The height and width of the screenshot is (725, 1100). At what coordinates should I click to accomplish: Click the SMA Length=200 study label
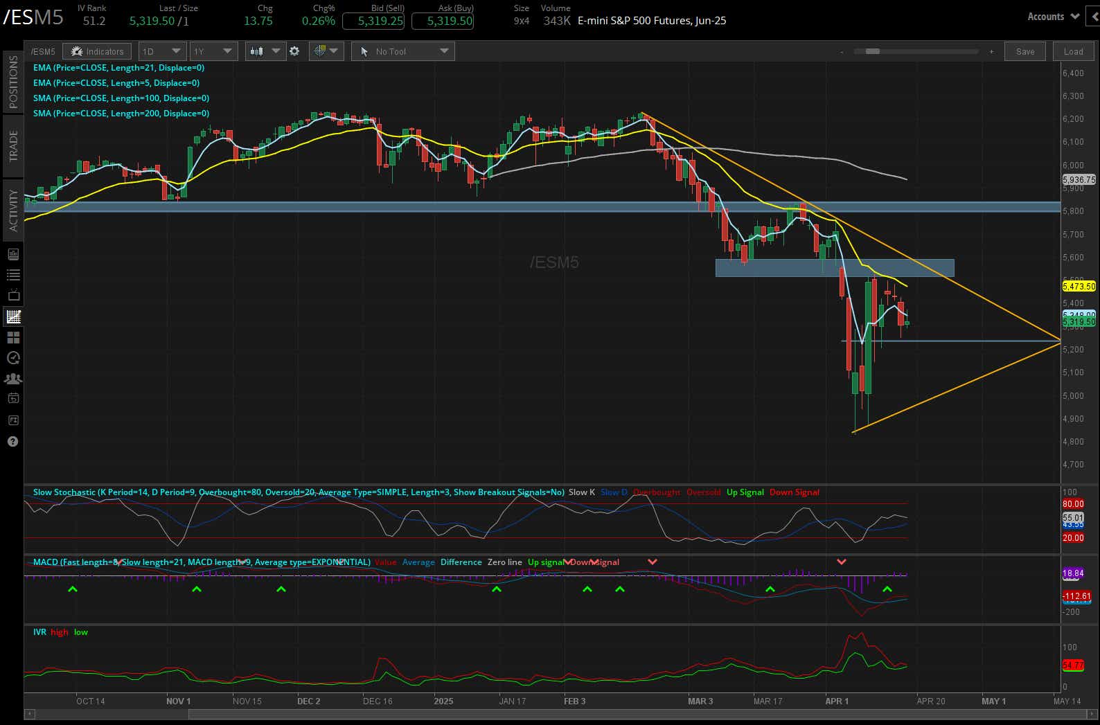(x=121, y=114)
